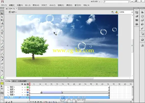Click the horizontal stage scrollbar thumb
The height and width of the screenshot is (103, 145).
68,78
